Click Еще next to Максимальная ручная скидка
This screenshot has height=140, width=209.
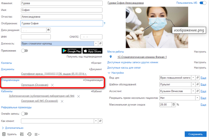[x=204, y=105]
